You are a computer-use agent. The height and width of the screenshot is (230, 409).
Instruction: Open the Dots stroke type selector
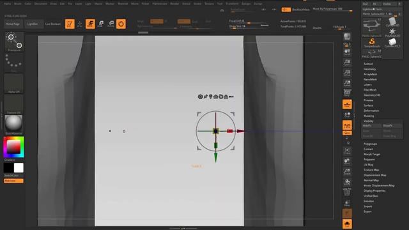tap(14, 63)
